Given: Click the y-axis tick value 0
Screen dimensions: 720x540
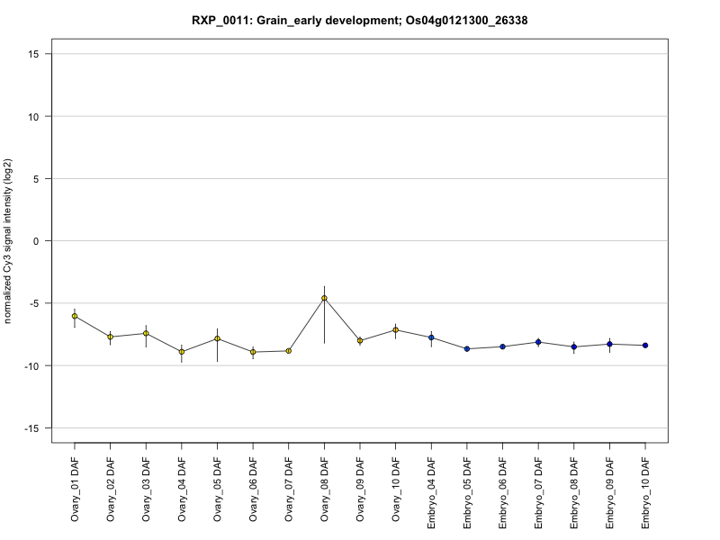Looking at the screenshot, I should (x=36, y=241).
